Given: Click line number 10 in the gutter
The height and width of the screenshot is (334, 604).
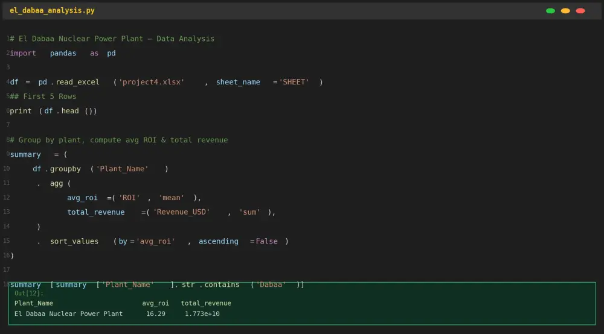Looking at the screenshot, I should click(6, 169).
